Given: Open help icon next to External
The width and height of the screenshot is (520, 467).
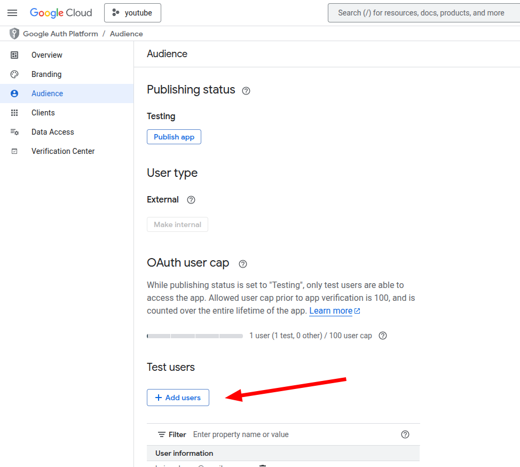Looking at the screenshot, I should 191,200.
